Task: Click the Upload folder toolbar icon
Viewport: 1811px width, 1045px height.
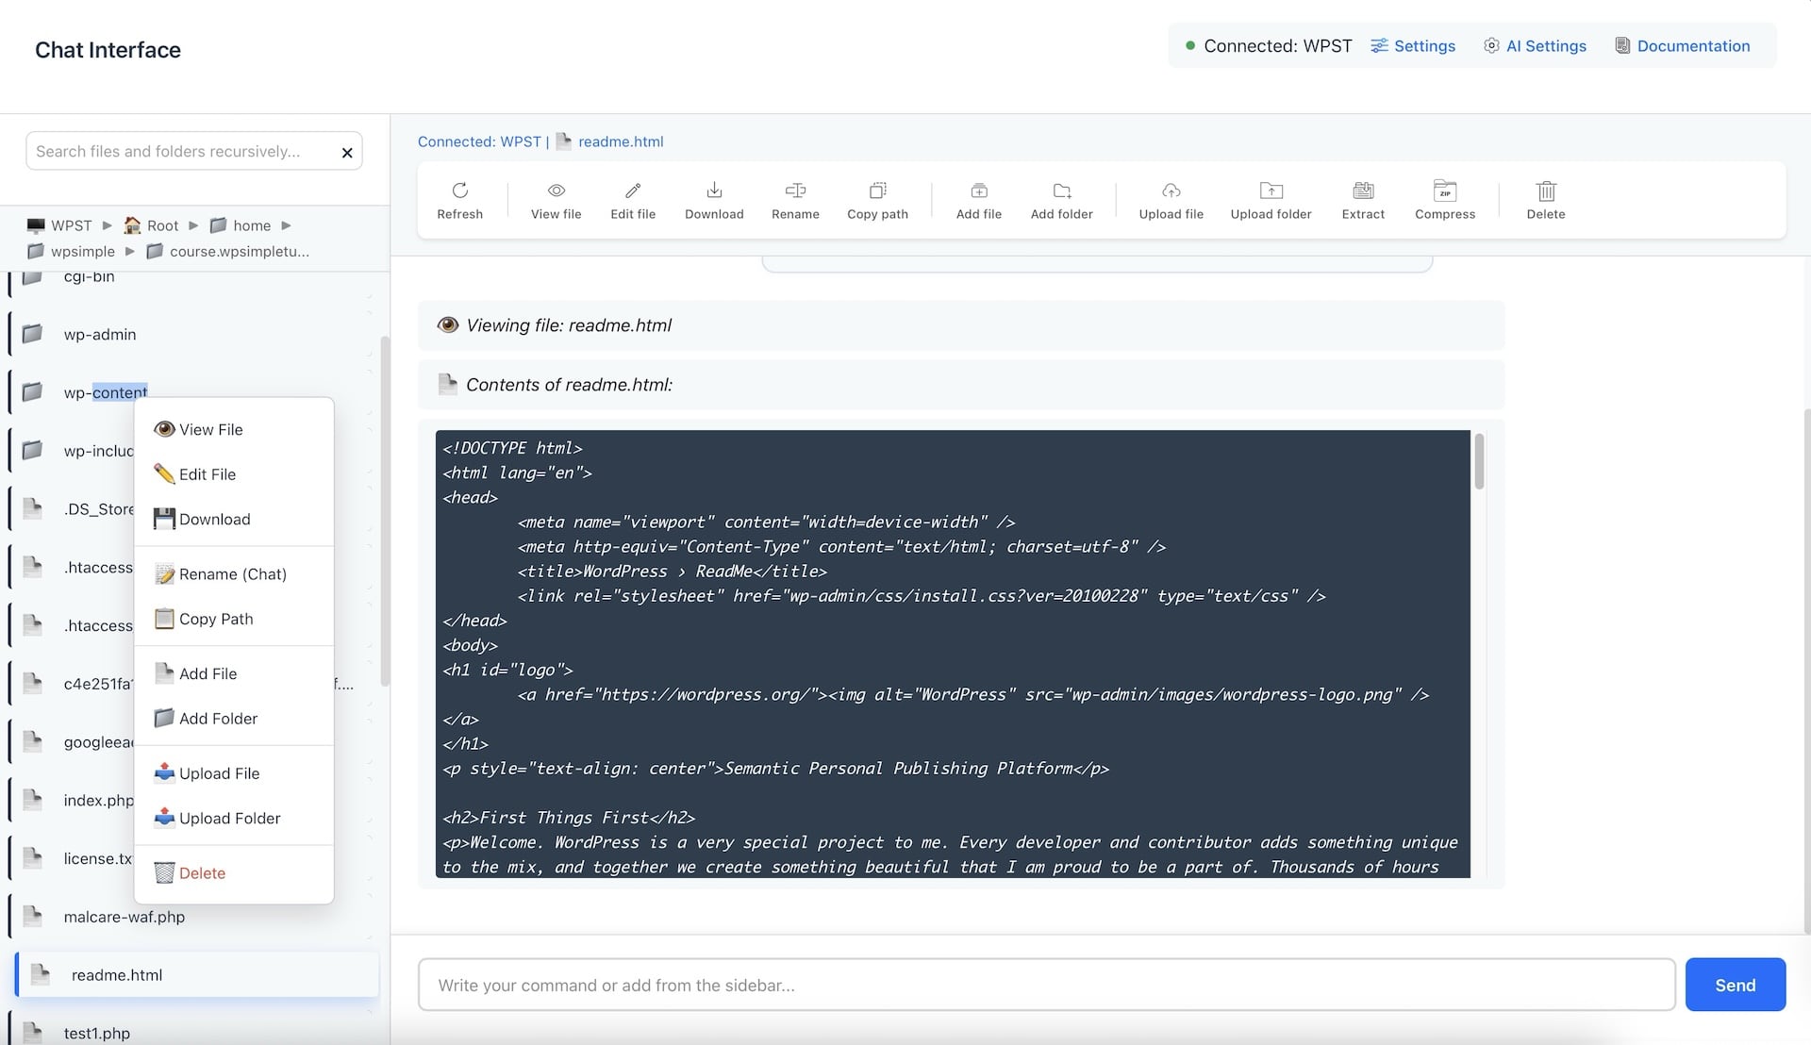Action: pyautogui.click(x=1271, y=191)
